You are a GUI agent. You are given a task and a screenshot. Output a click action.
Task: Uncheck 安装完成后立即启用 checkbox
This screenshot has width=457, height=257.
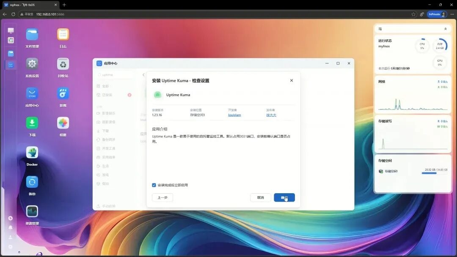154,185
